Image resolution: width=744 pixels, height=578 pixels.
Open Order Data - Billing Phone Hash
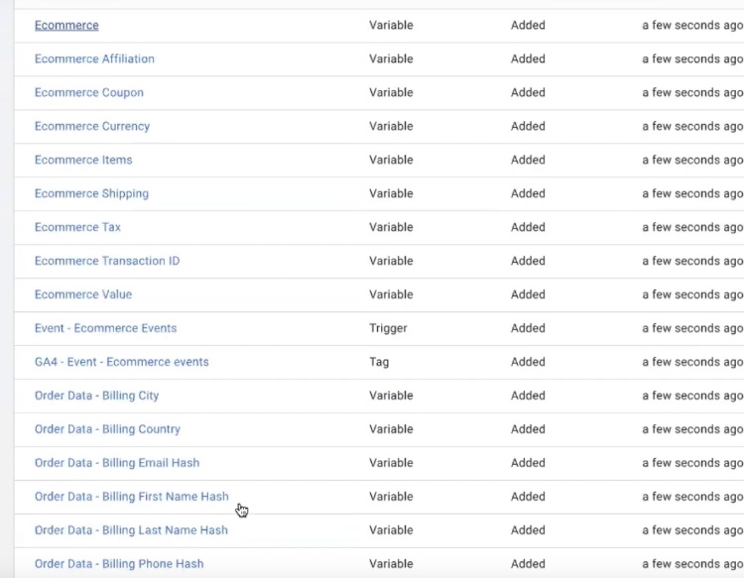(x=119, y=564)
